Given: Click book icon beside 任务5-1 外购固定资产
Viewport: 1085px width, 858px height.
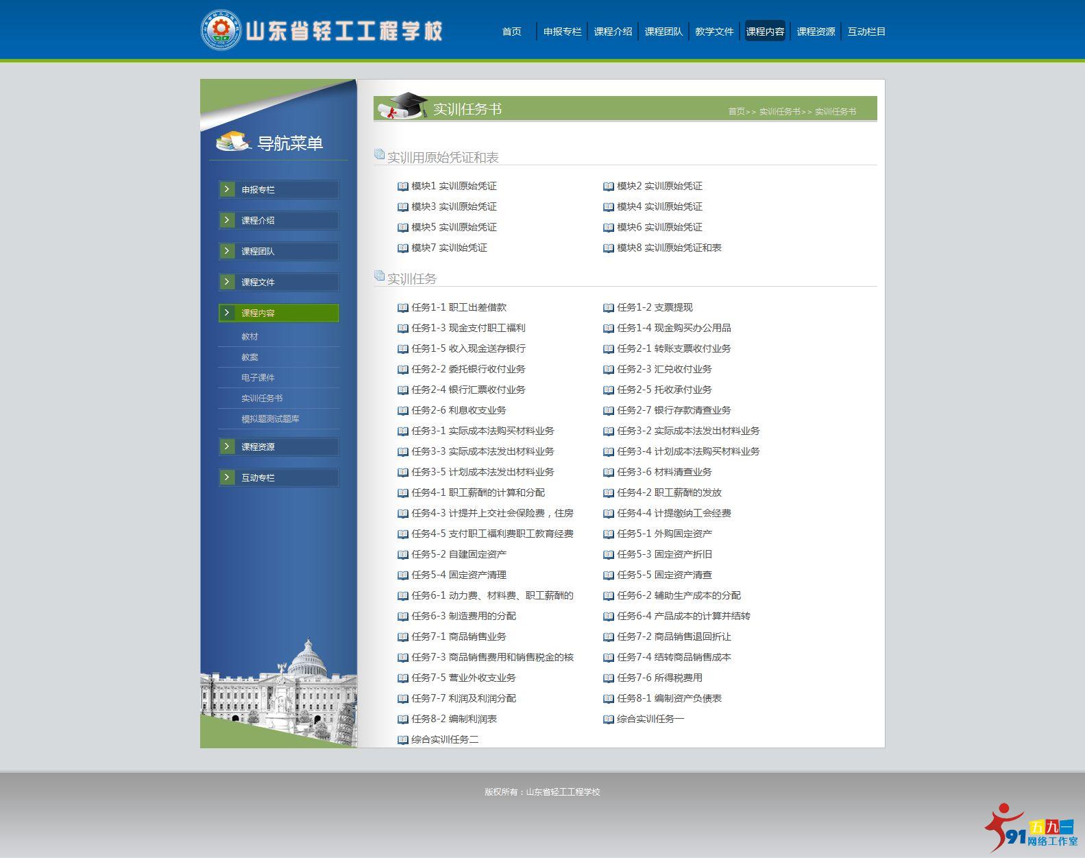Looking at the screenshot, I should 609,534.
